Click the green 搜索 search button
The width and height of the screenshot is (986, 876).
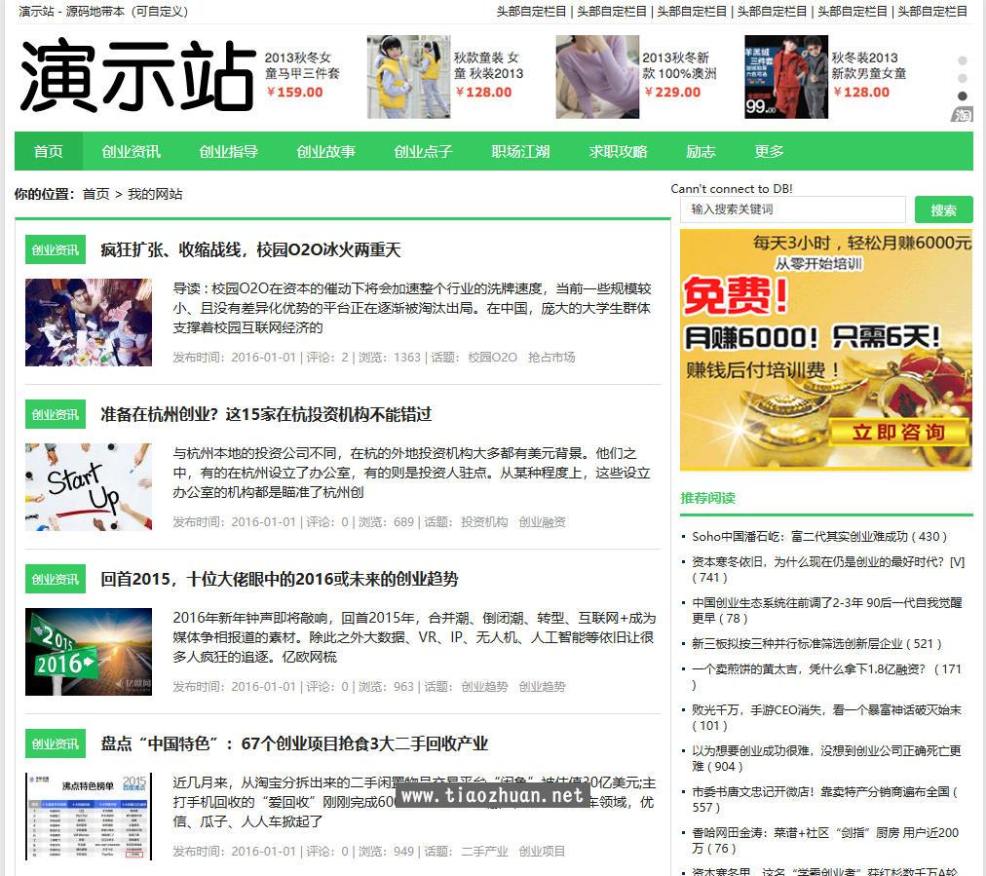point(943,210)
